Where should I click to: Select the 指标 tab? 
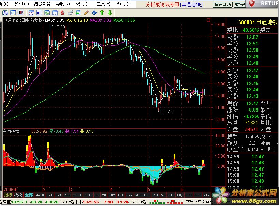pos(8,195)
